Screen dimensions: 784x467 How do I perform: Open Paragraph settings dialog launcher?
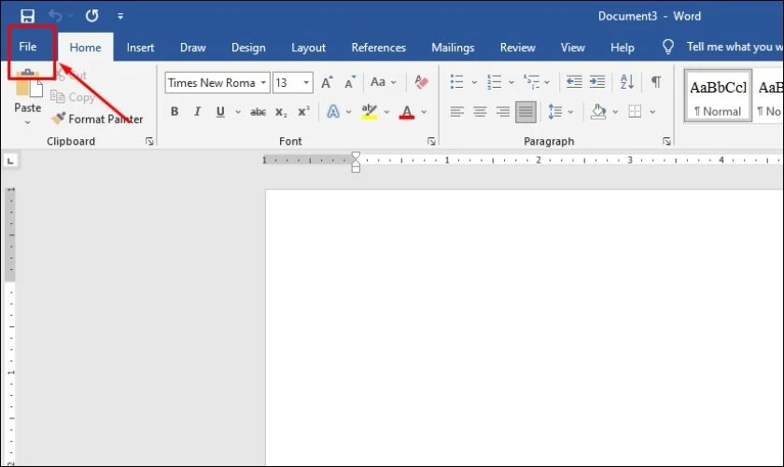pyautogui.click(x=666, y=142)
